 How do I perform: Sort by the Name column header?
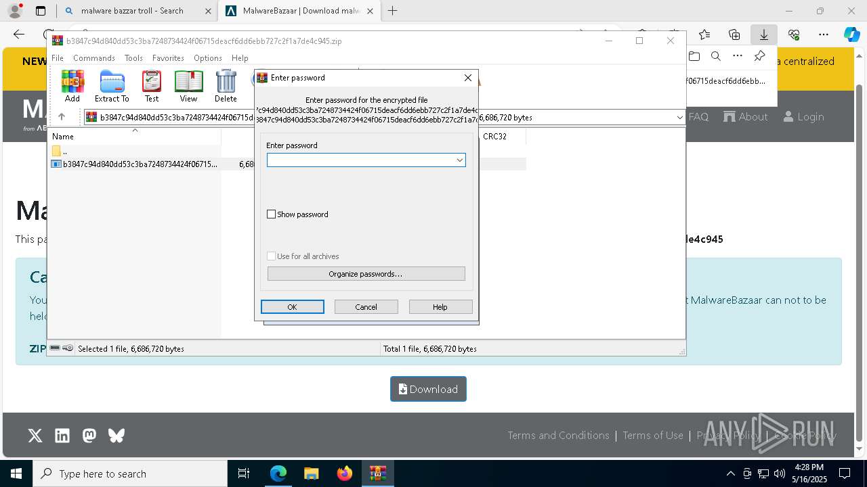coord(135,137)
